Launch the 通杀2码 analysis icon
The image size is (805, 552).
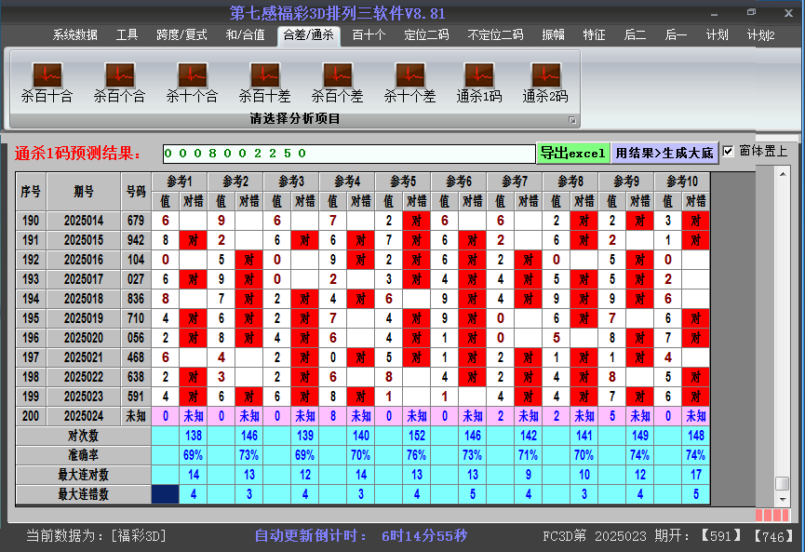pyautogui.click(x=545, y=74)
